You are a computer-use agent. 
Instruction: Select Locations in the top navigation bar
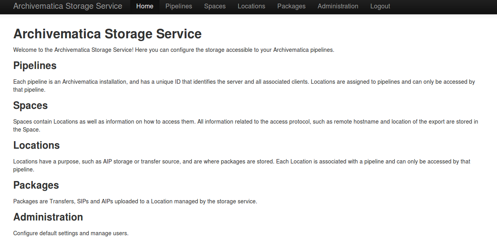[x=251, y=6]
